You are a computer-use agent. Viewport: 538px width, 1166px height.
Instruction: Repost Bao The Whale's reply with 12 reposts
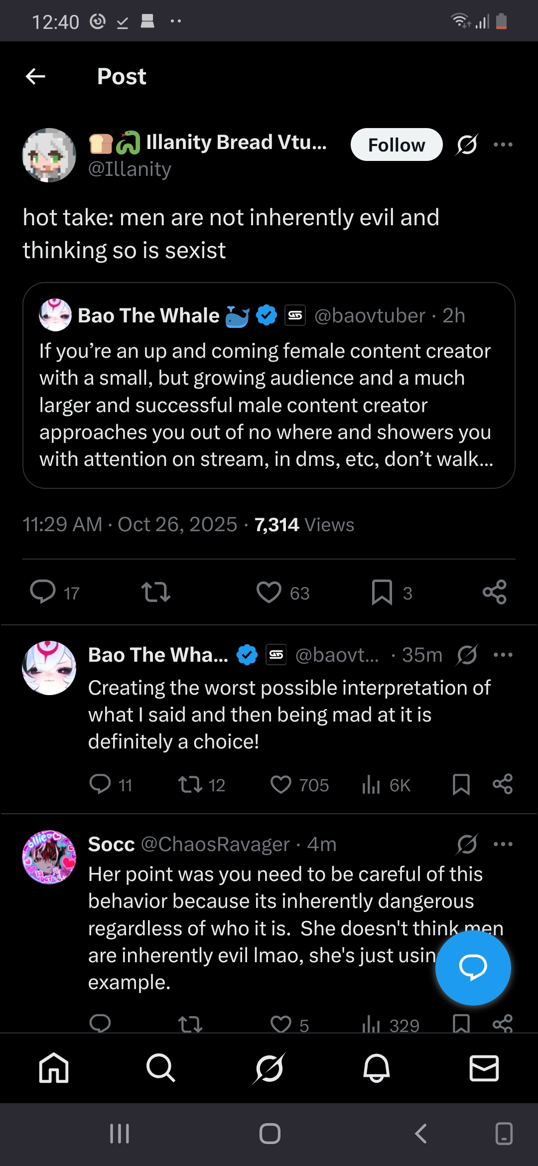190,785
